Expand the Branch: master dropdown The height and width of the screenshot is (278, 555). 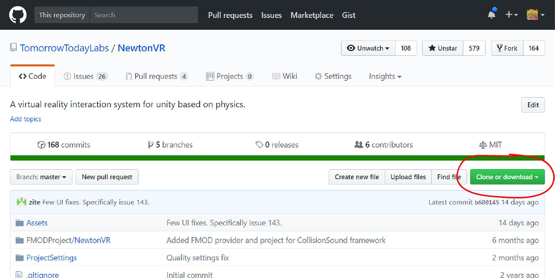coord(41,177)
